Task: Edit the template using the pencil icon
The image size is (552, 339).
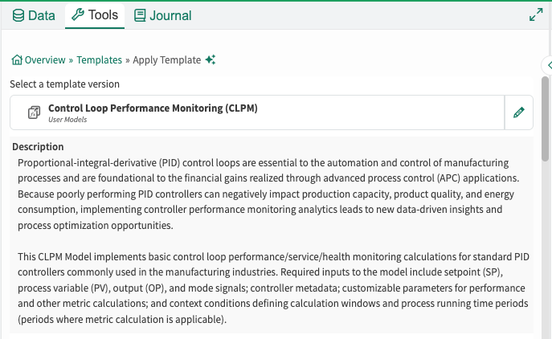Action: pos(519,112)
